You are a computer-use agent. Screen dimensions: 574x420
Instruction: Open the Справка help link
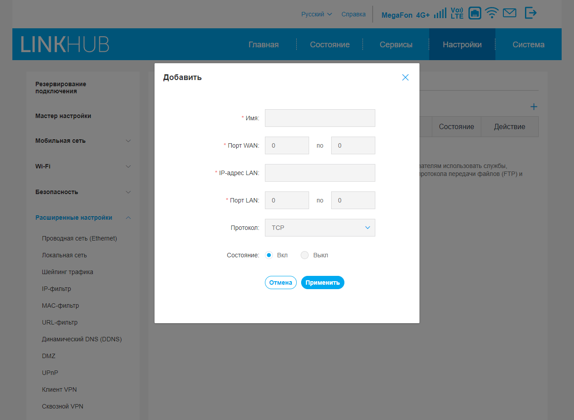click(354, 14)
